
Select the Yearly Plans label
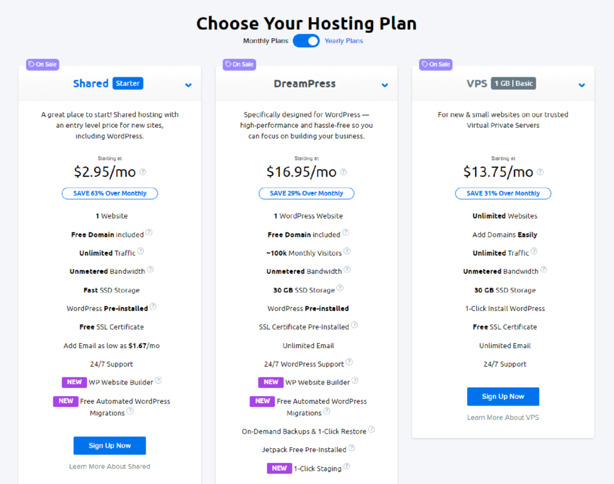point(344,41)
